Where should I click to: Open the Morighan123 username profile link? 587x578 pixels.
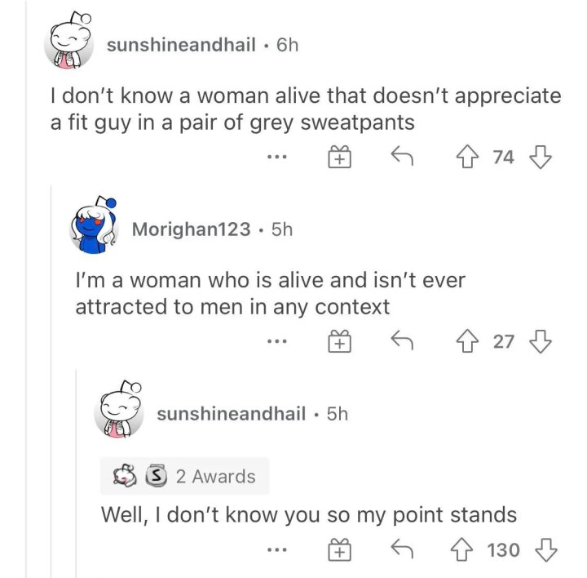192,229
